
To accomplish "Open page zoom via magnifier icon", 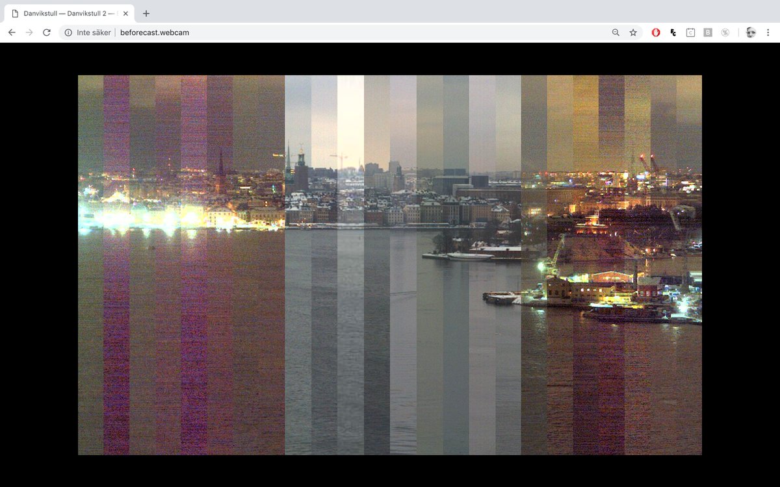I will (x=616, y=32).
